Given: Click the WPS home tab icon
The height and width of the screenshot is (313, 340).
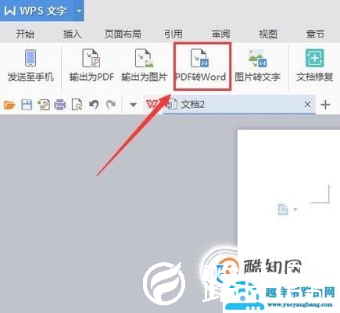Looking at the screenshot, I should click(152, 104).
